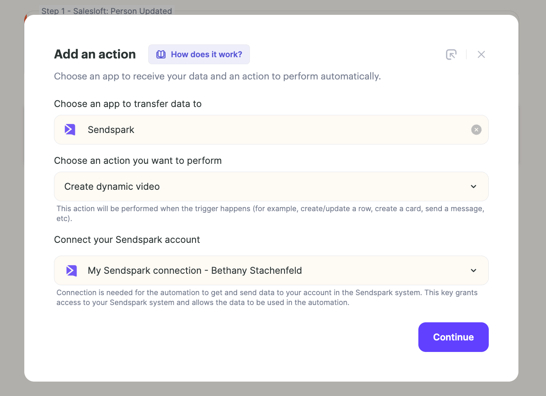Click 'Choose an app to transfer data to' label

click(x=128, y=104)
